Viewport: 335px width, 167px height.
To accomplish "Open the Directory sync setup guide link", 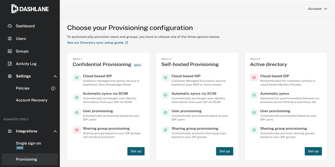I will pyautogui.click(x=95, y=43).
